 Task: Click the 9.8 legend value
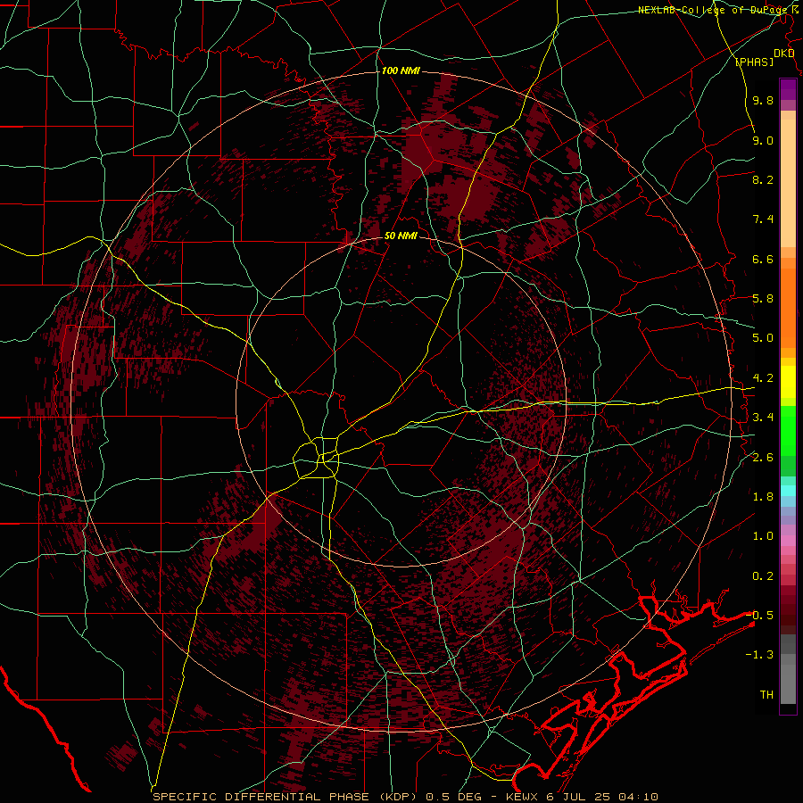pyautogui.click(x=763, y=100)
